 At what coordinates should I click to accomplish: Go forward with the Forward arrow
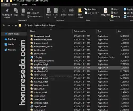point(9,26)
